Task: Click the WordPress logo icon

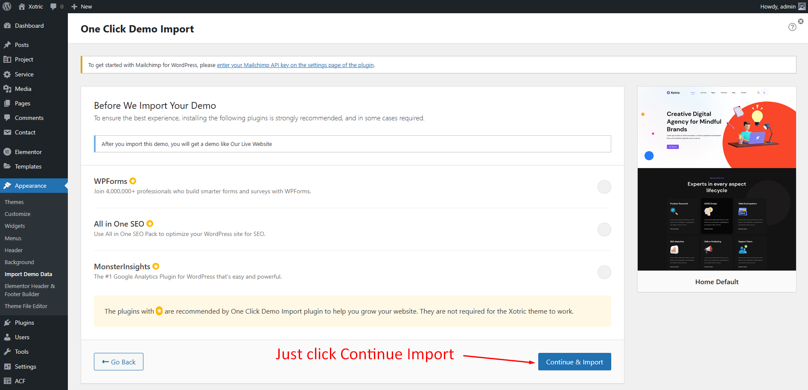Action: (x=7, y=6)
